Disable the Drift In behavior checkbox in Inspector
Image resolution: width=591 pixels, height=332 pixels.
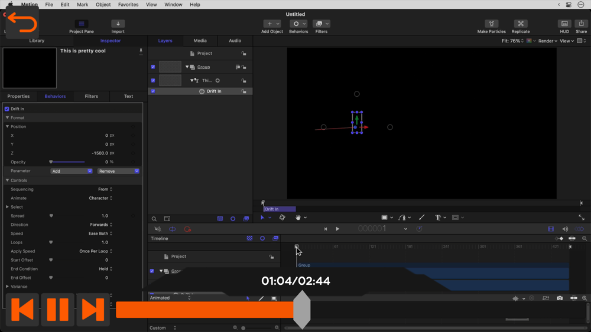7,109
